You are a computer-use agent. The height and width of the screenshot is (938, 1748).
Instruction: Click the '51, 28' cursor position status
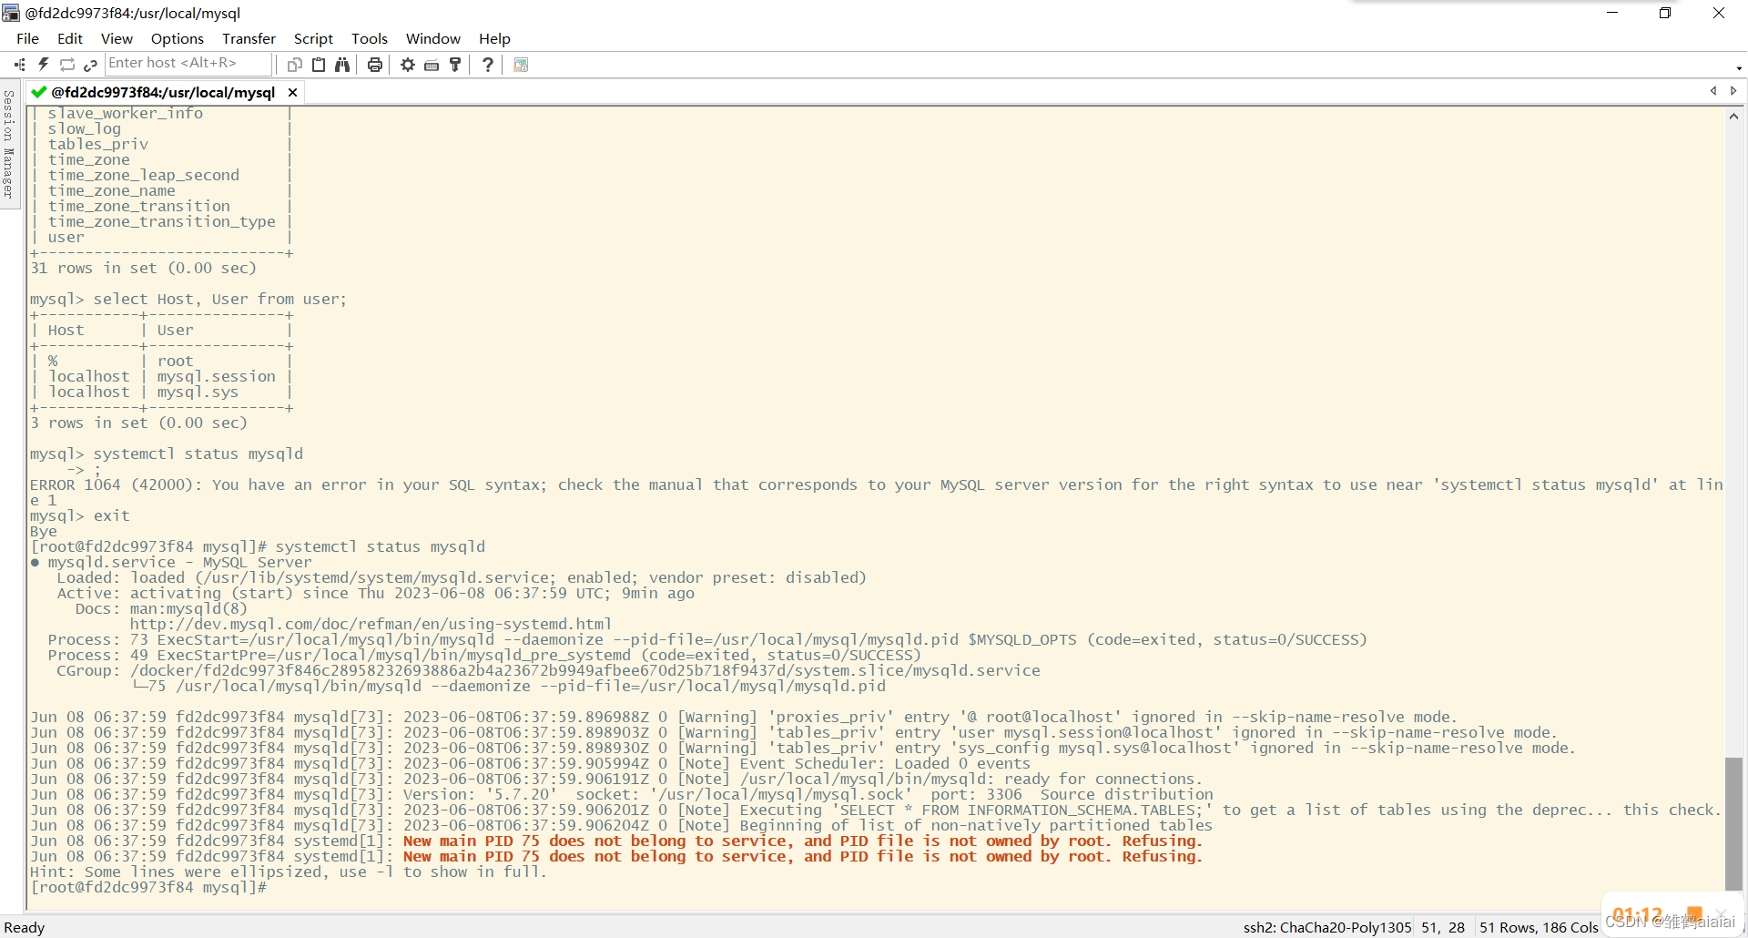point(1443,927)
